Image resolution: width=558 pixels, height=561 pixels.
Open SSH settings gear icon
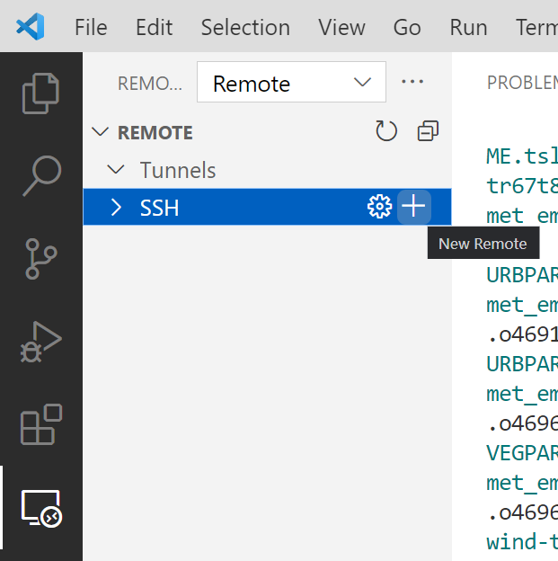379,207
